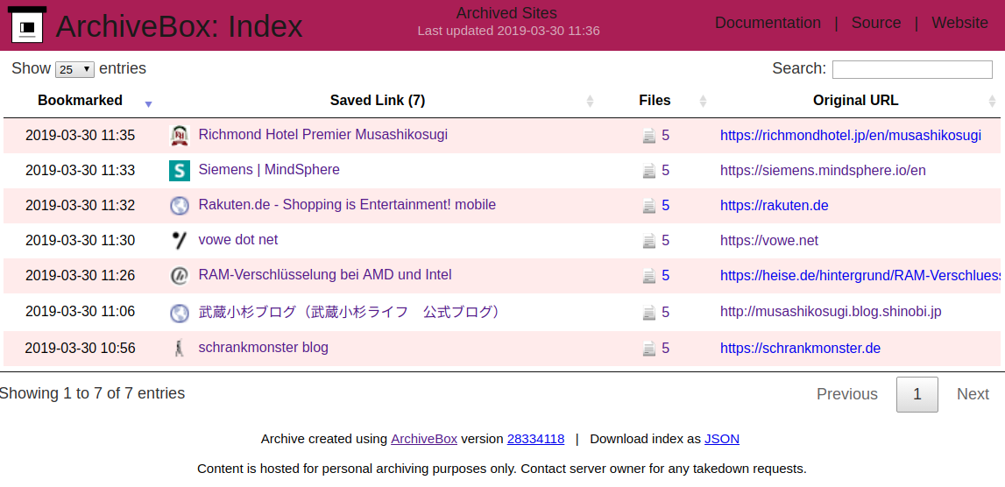Click date 2019-03-30 11:26 cell

[80, 276]
